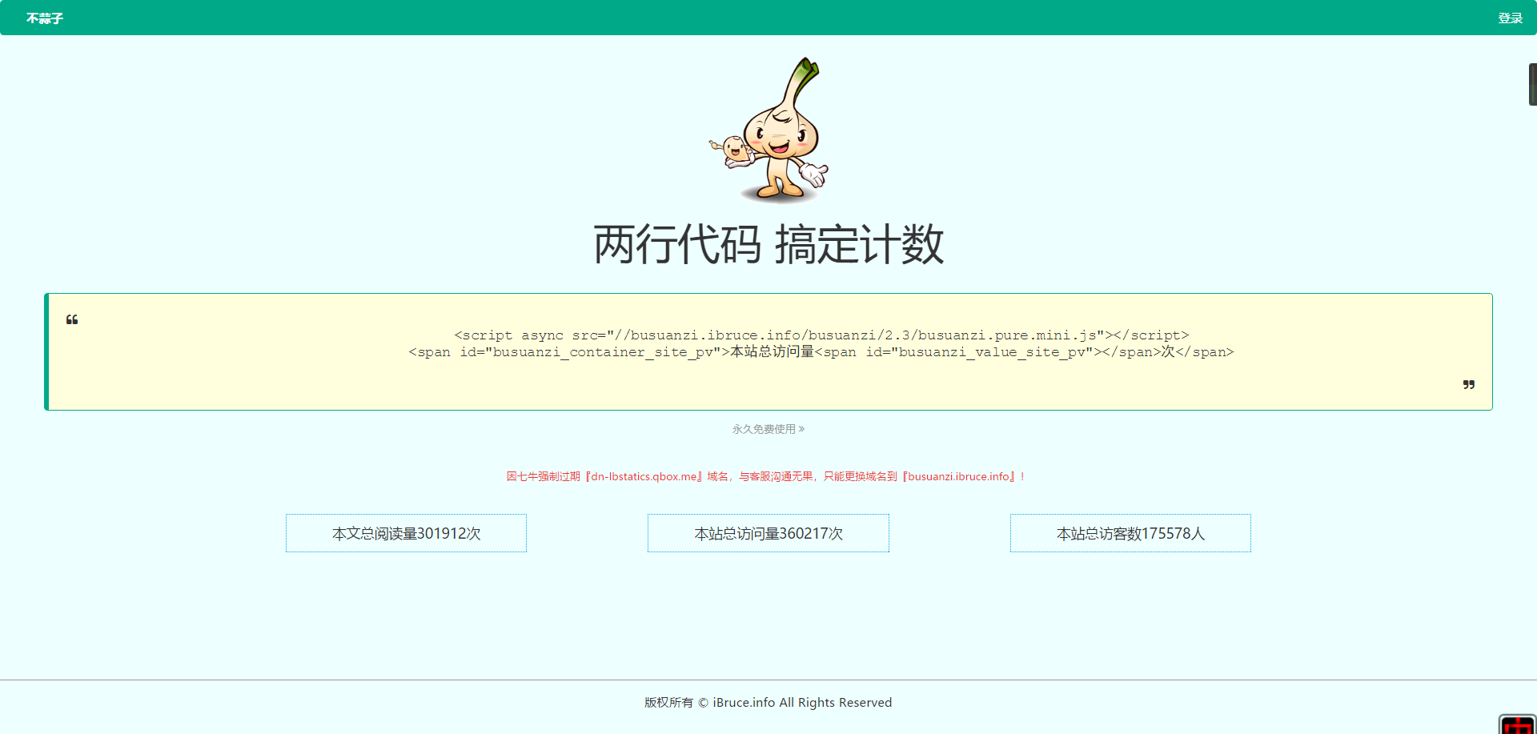Screen dimensions: 1537x734
Task: Click the red 因七牛强制过期 domain notice
Action: coord(765,476)
